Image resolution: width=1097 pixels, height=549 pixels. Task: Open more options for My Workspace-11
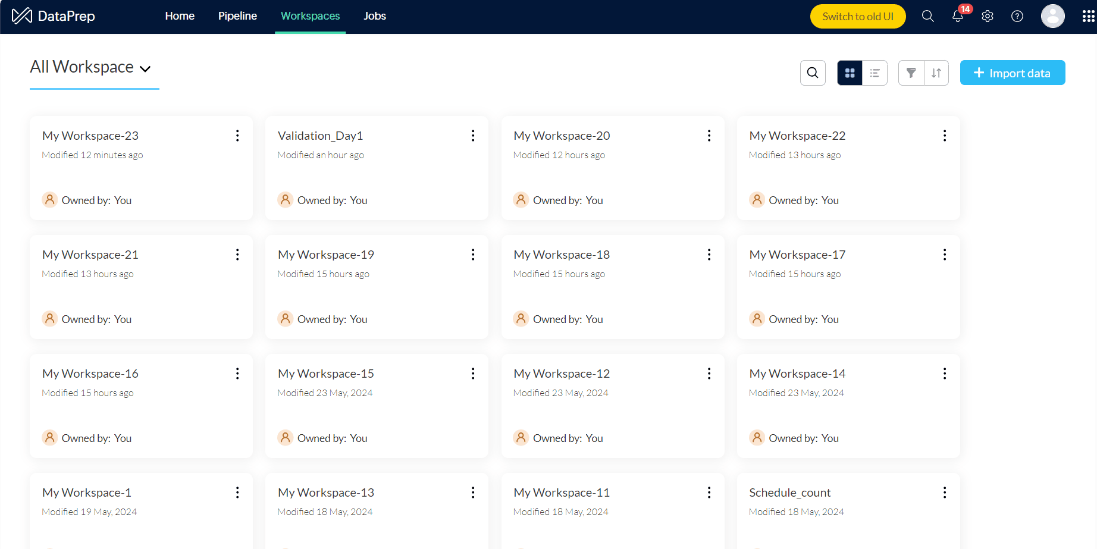pyautogui.click(x=709, y=492)
